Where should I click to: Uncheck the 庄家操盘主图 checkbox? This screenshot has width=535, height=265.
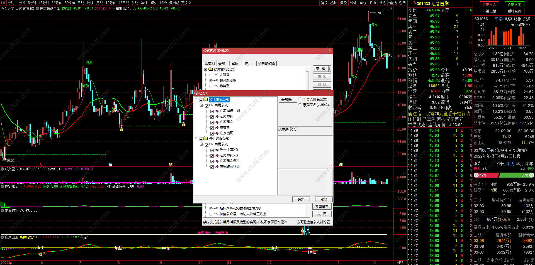(x=212, y=111)
